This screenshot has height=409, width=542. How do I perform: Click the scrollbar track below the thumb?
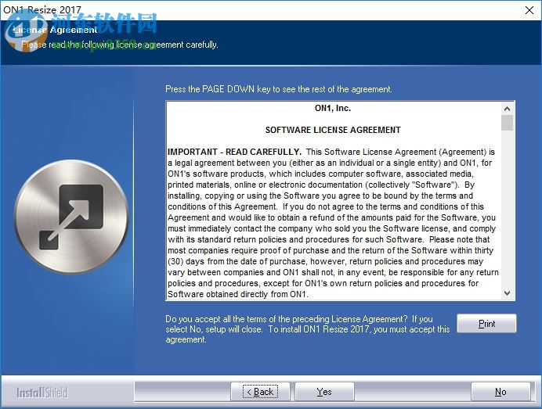[x=507, y=209]
